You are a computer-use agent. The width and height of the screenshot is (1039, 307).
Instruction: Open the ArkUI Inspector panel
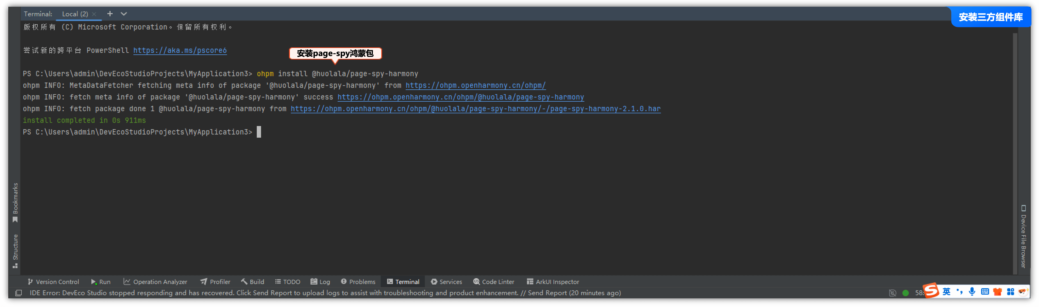(553, 282)
